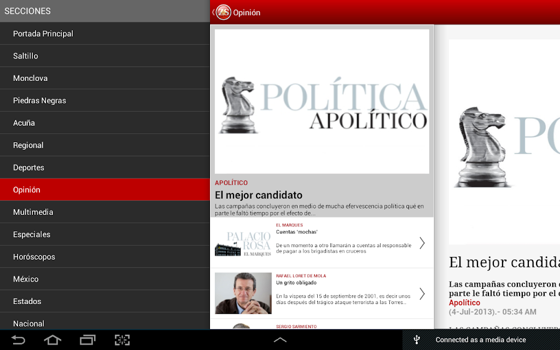Open the Estados section
The width and height of the screenshot is (560, 350).
tap(104, 301)
